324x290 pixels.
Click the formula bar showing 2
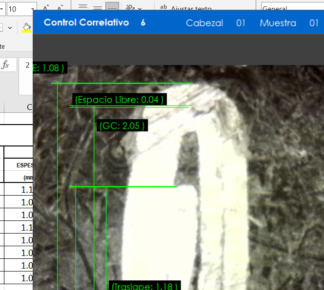(x=27, y=65)
